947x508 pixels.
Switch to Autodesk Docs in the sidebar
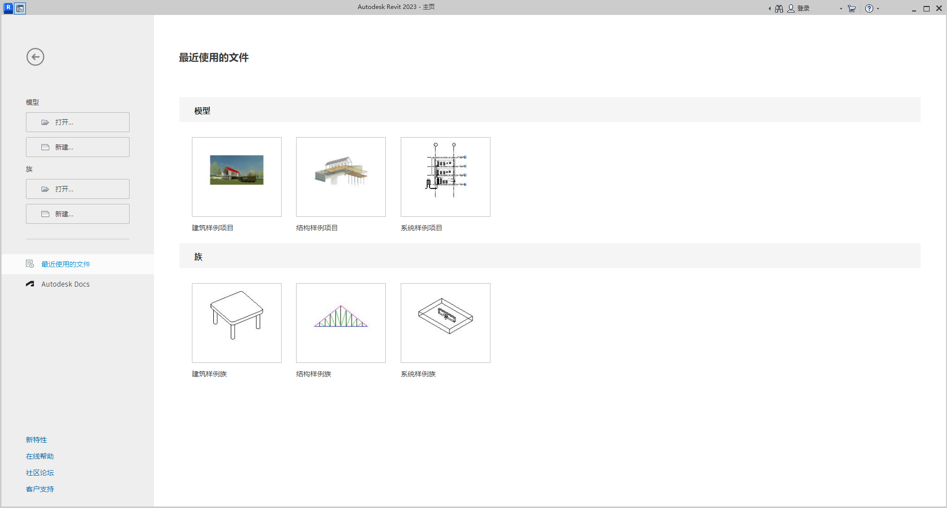coord(65,284)
